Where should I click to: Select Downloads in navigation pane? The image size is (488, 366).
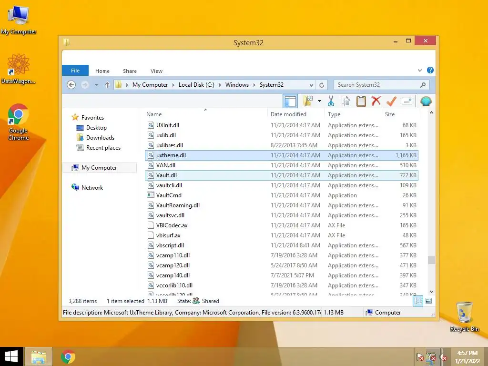click(x=100, y=138)
